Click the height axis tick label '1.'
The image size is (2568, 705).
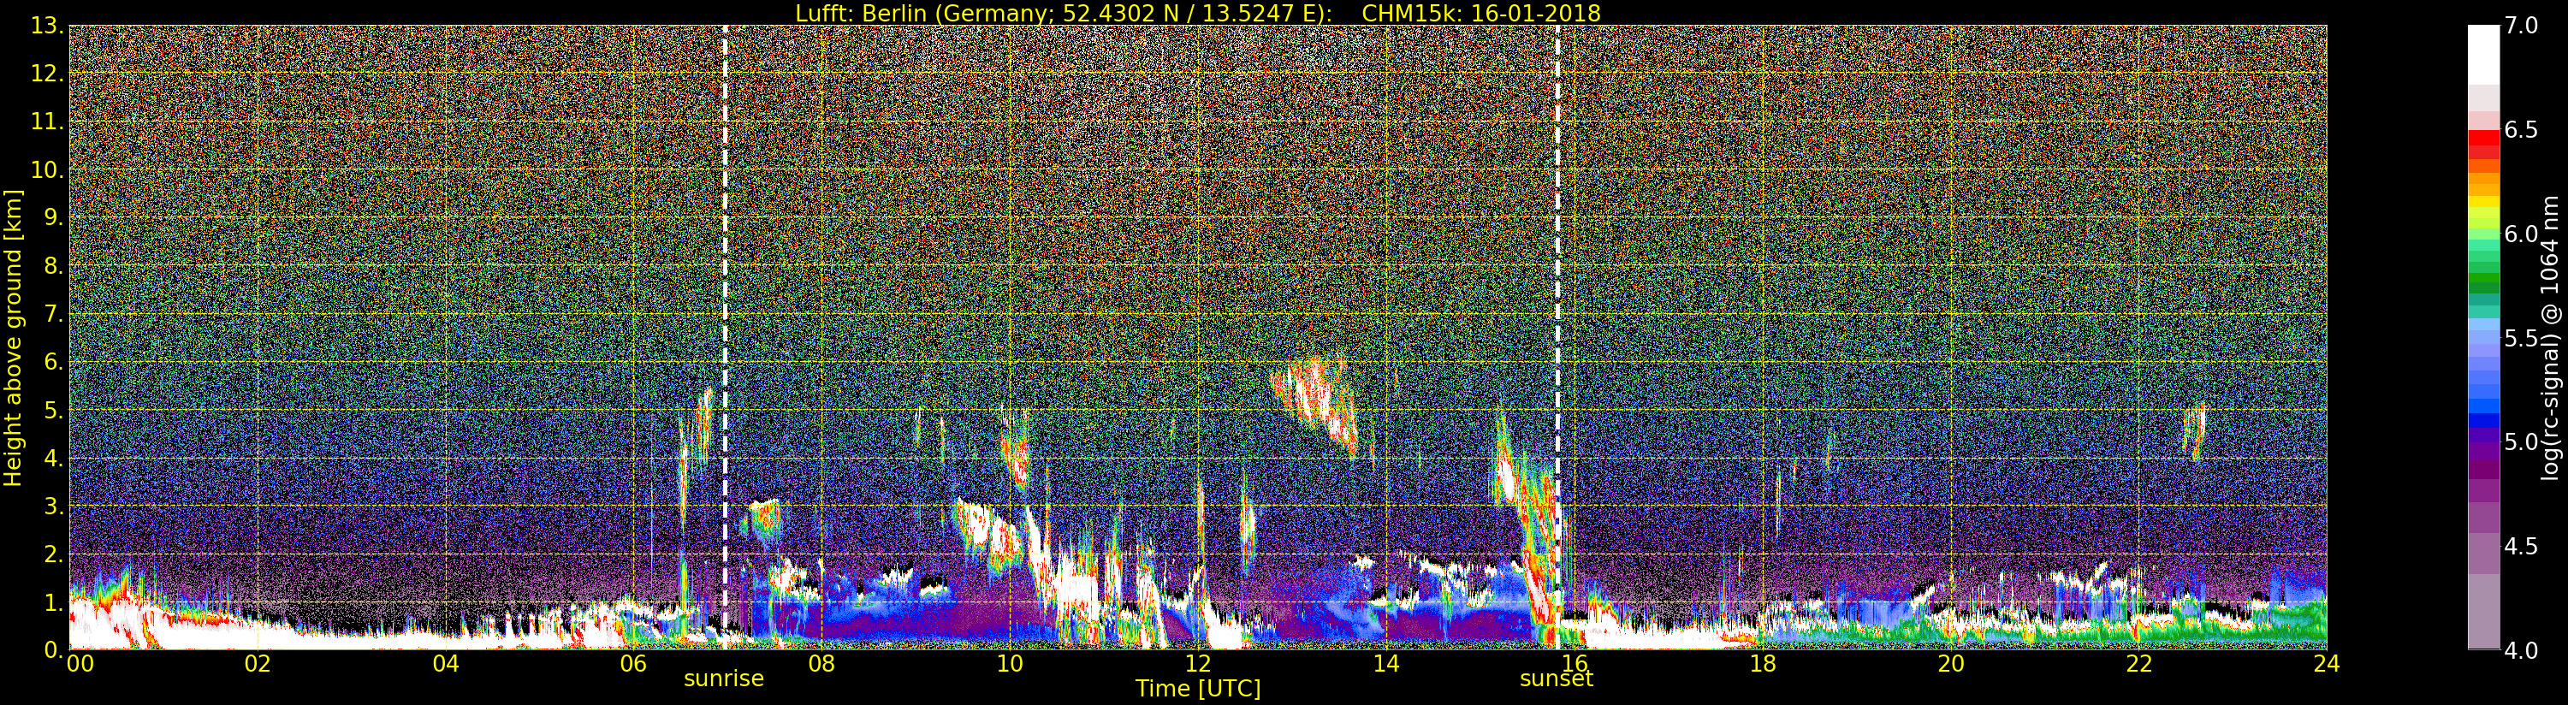(54, 601)
